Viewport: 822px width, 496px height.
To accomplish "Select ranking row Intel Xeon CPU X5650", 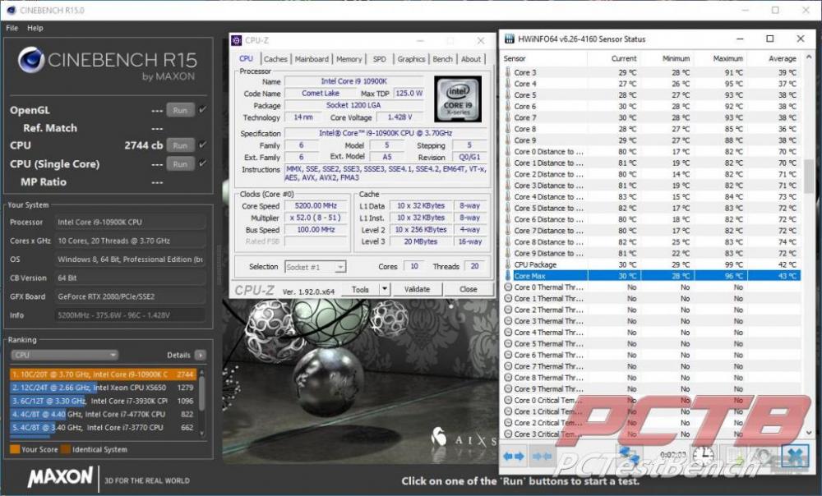I will (x=103, y=388).
